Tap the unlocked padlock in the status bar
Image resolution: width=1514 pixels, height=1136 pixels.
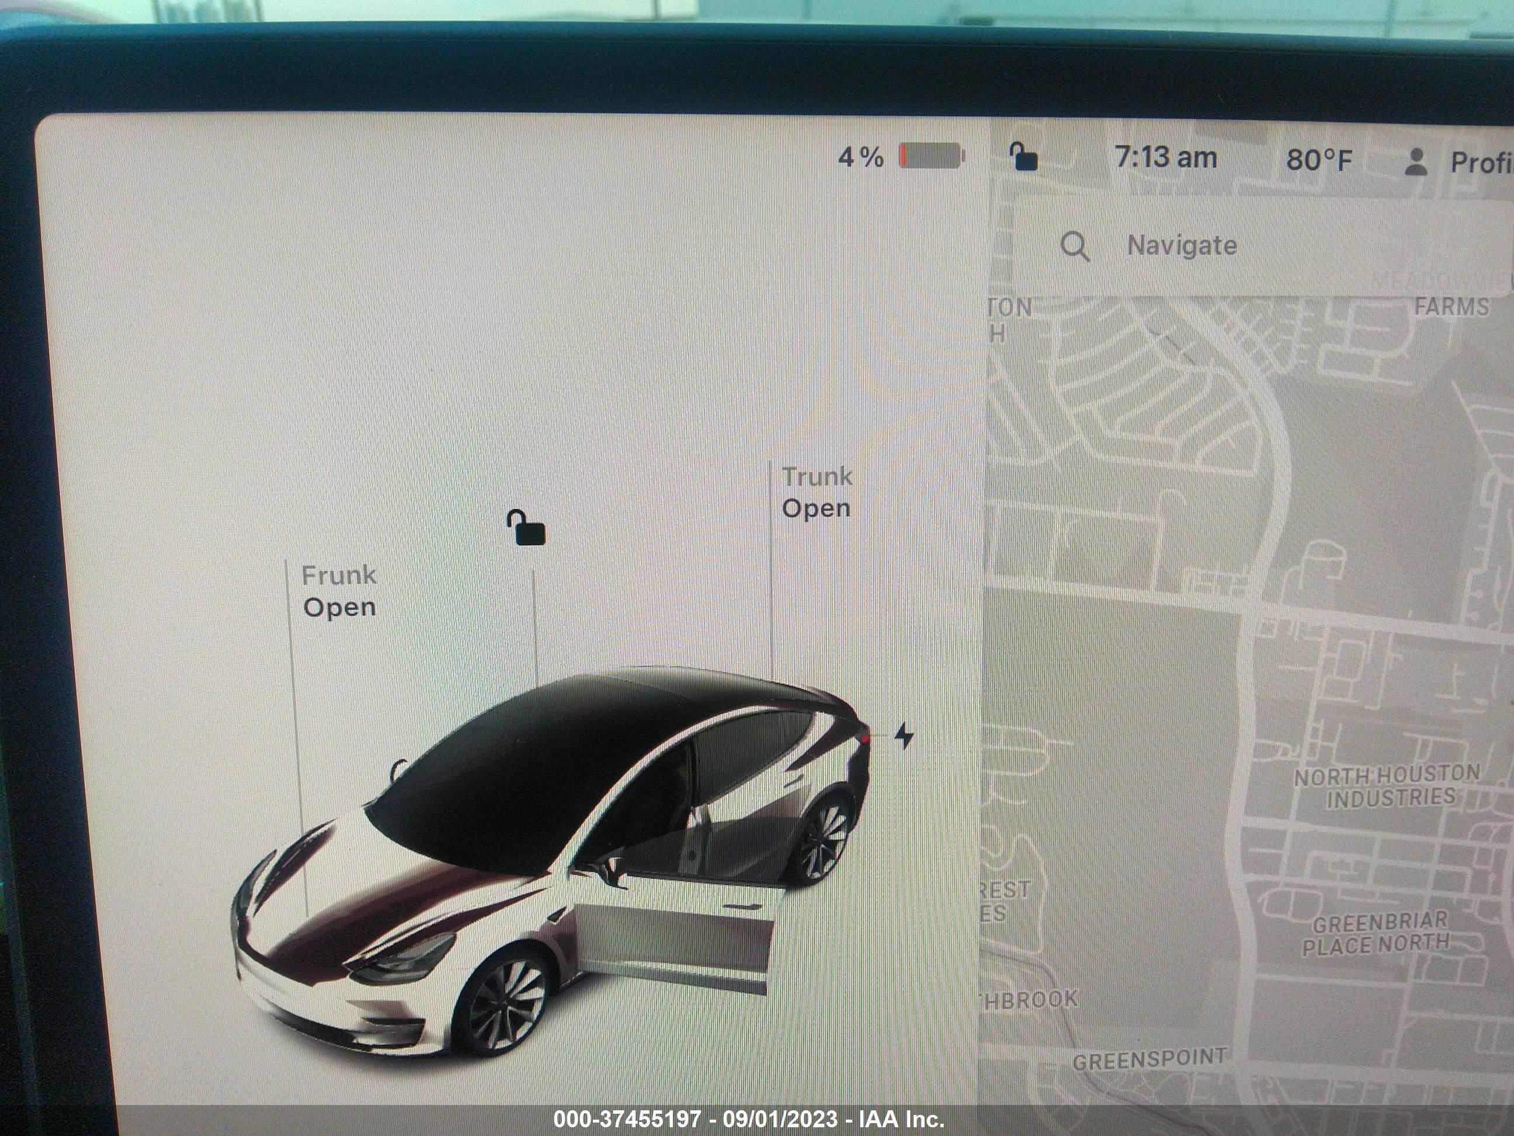click(1023, 156)
